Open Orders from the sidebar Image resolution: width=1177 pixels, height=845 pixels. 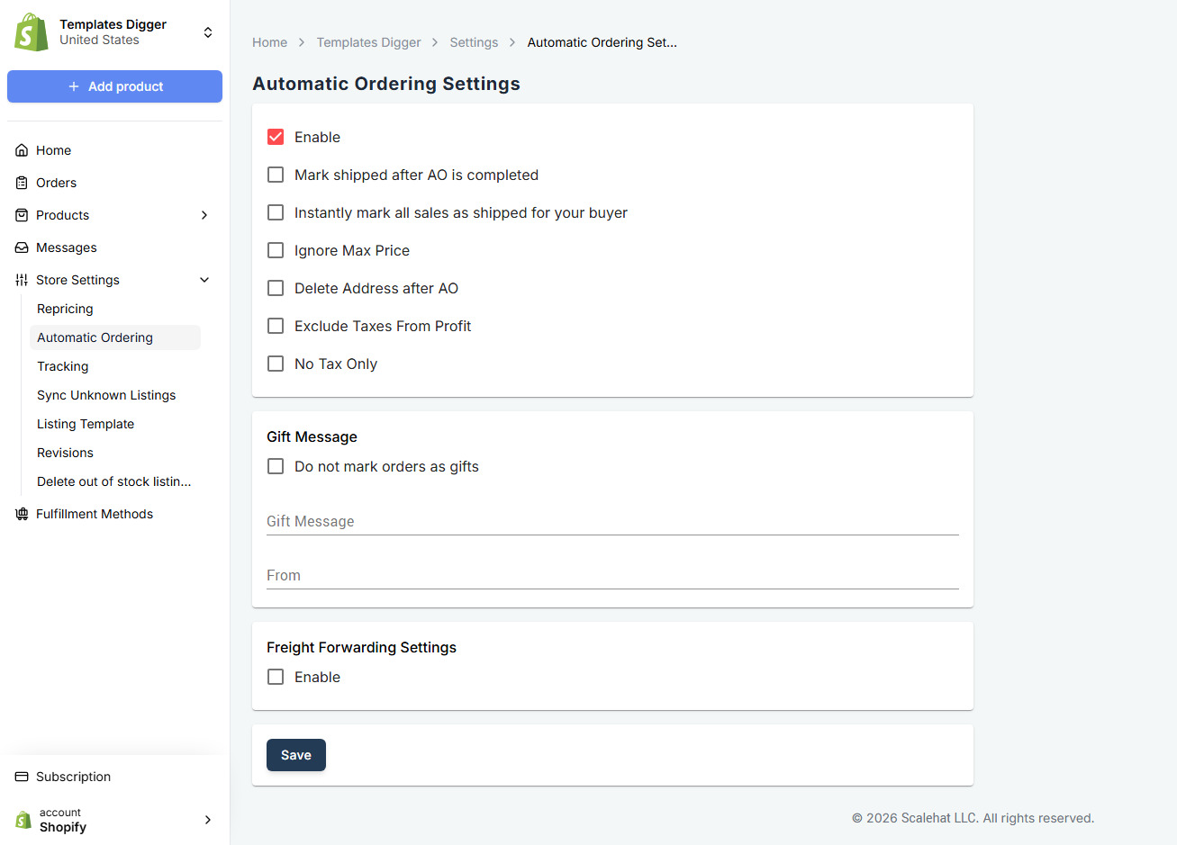56,183
